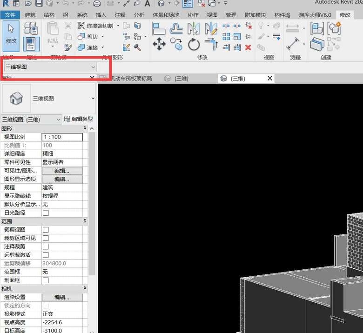Image resolution: width=363 pixels, height=333 pixels.
Task: Collapse the 范围 properties section
Action: pyautogui.click(x=85, y=221)
